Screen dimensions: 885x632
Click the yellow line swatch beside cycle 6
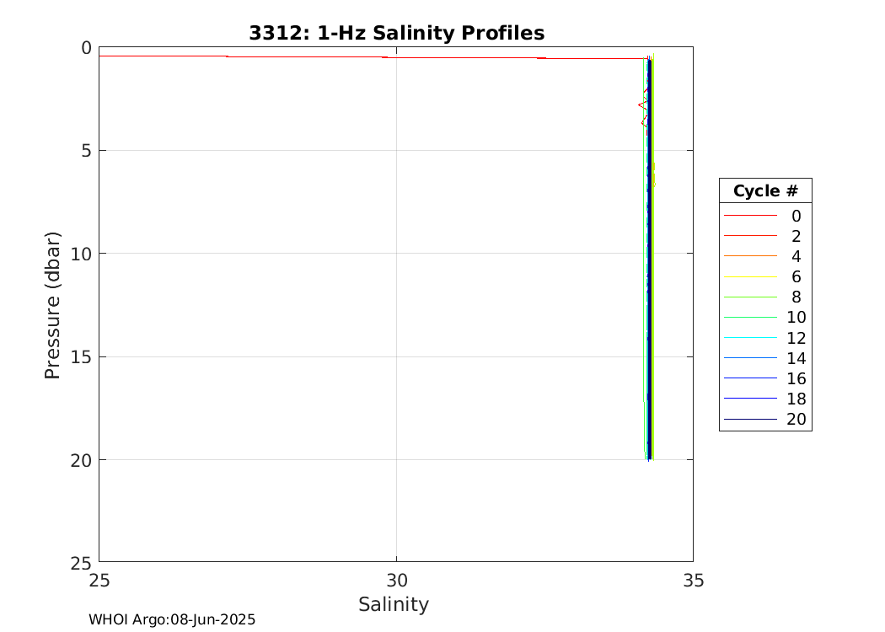(x=751, y=276)
